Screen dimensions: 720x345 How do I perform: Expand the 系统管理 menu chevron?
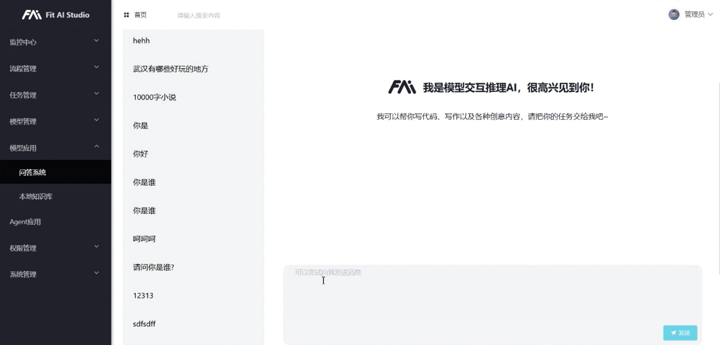point(96,273)
